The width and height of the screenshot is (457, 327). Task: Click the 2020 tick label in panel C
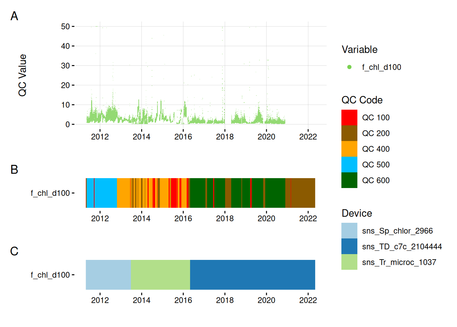pyautogui.click(x=266, y=300)
